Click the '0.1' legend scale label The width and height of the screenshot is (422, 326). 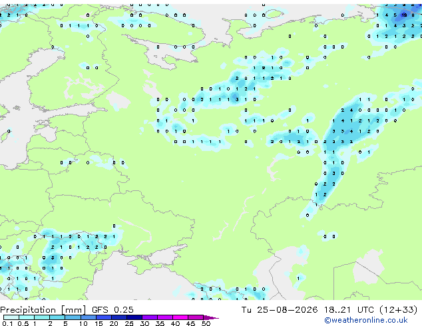pyautogui.click(x=7, y=323)
